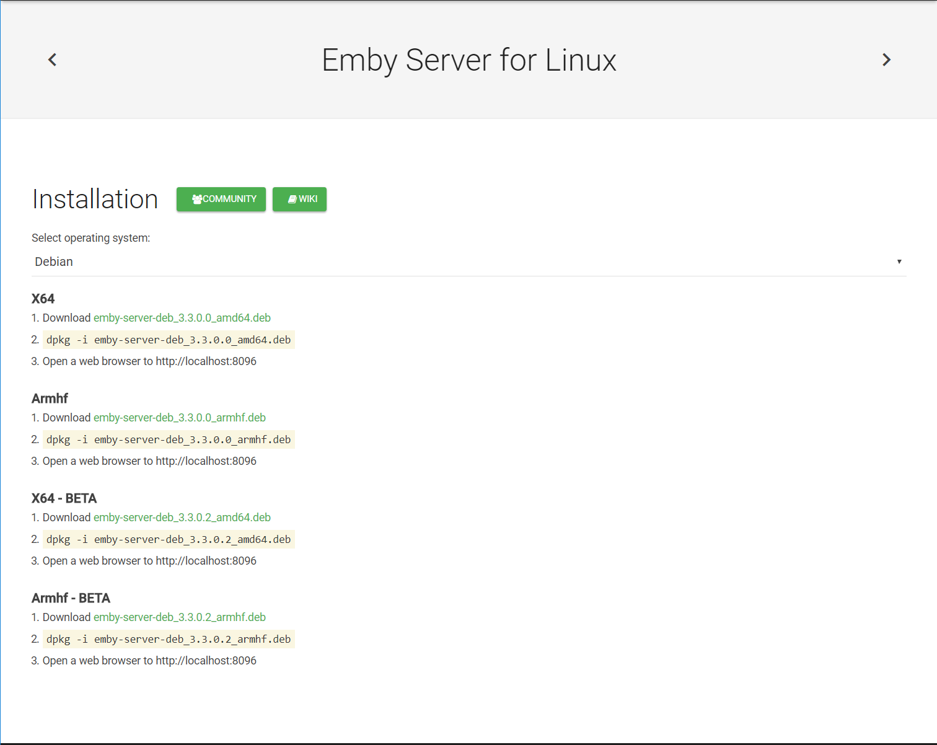The height and width of the screenshot is (745, 937).
Task: Click localhost:8096 step under X64 - BETA
Action: (x=149, y=561)
